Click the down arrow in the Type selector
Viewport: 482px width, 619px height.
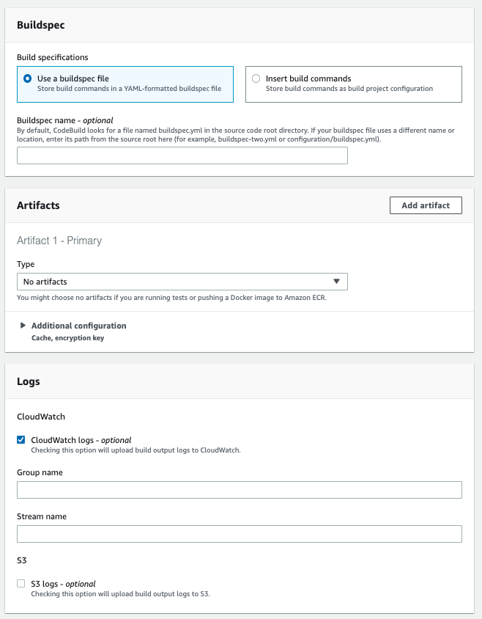(336, 282)
